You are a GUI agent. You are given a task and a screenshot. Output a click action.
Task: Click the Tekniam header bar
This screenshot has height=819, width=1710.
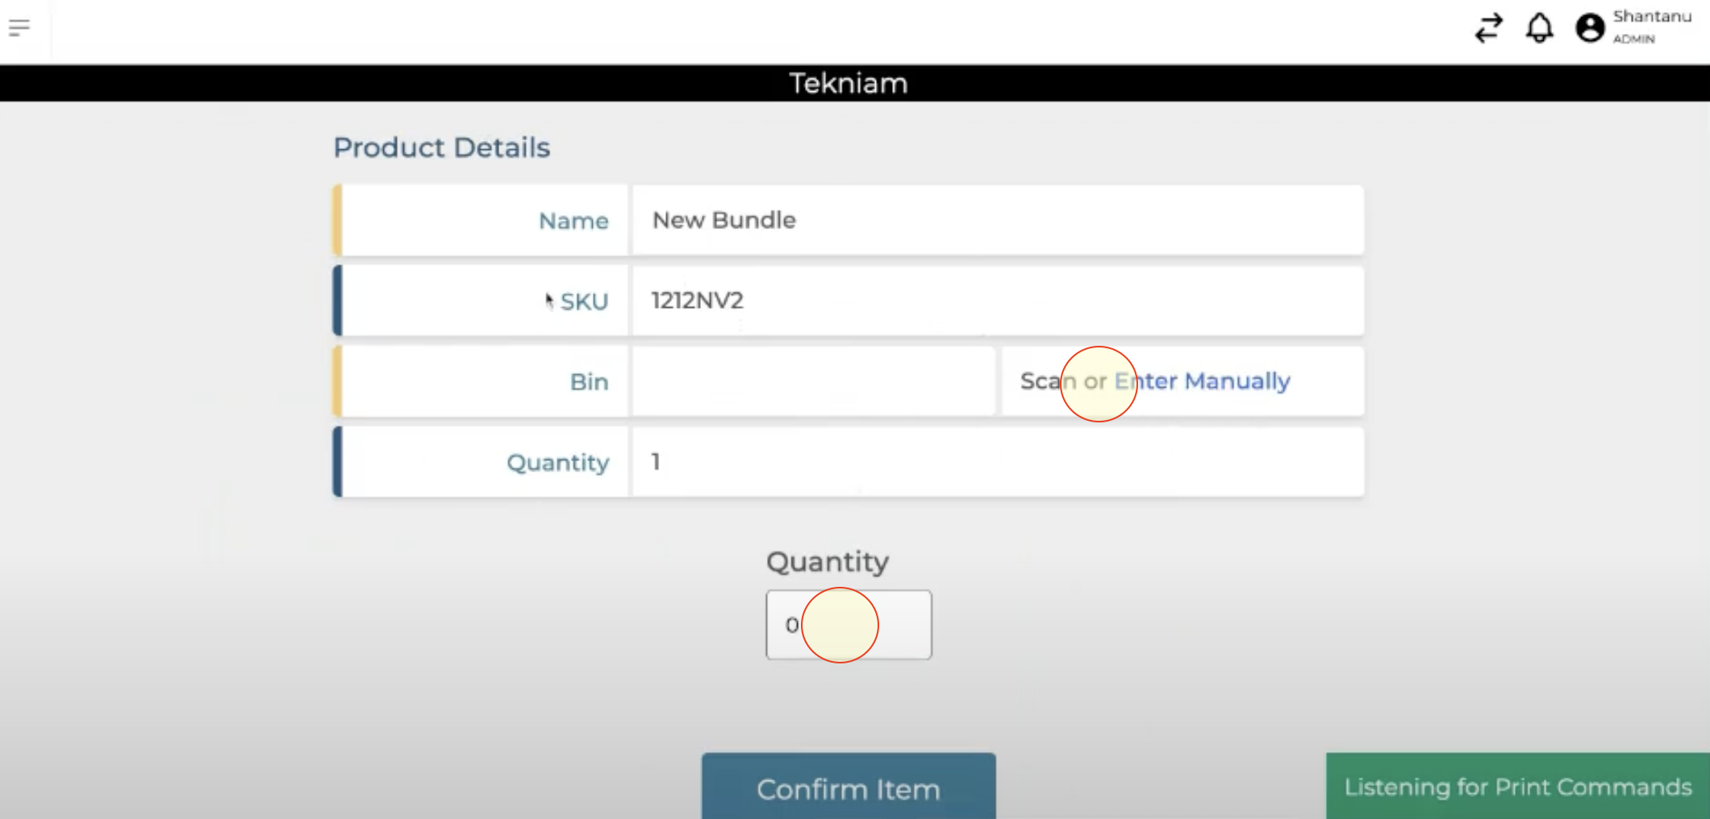coord(849,83)
